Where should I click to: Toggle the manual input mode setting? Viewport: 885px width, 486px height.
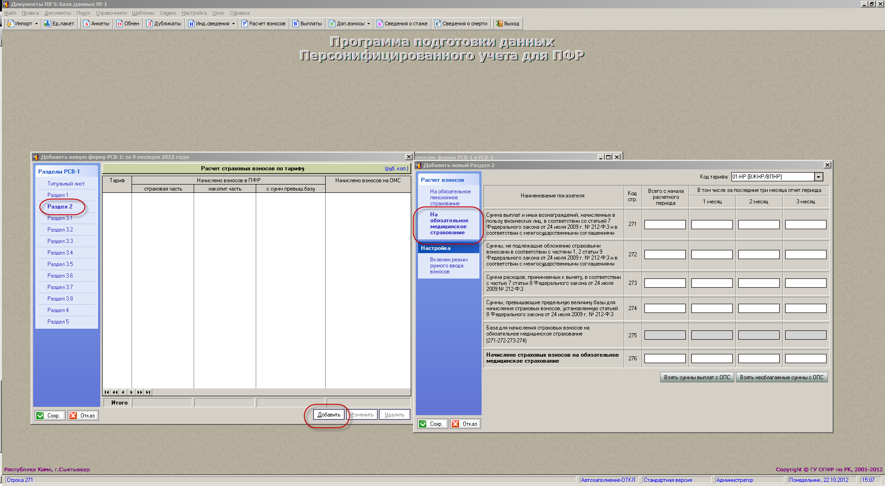pyautogui.click(x=448, y=266)
